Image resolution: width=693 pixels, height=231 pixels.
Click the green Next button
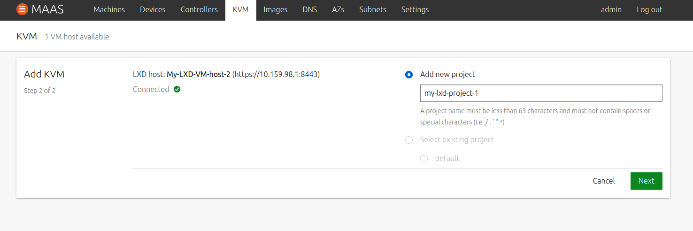[x=646, y=181]
